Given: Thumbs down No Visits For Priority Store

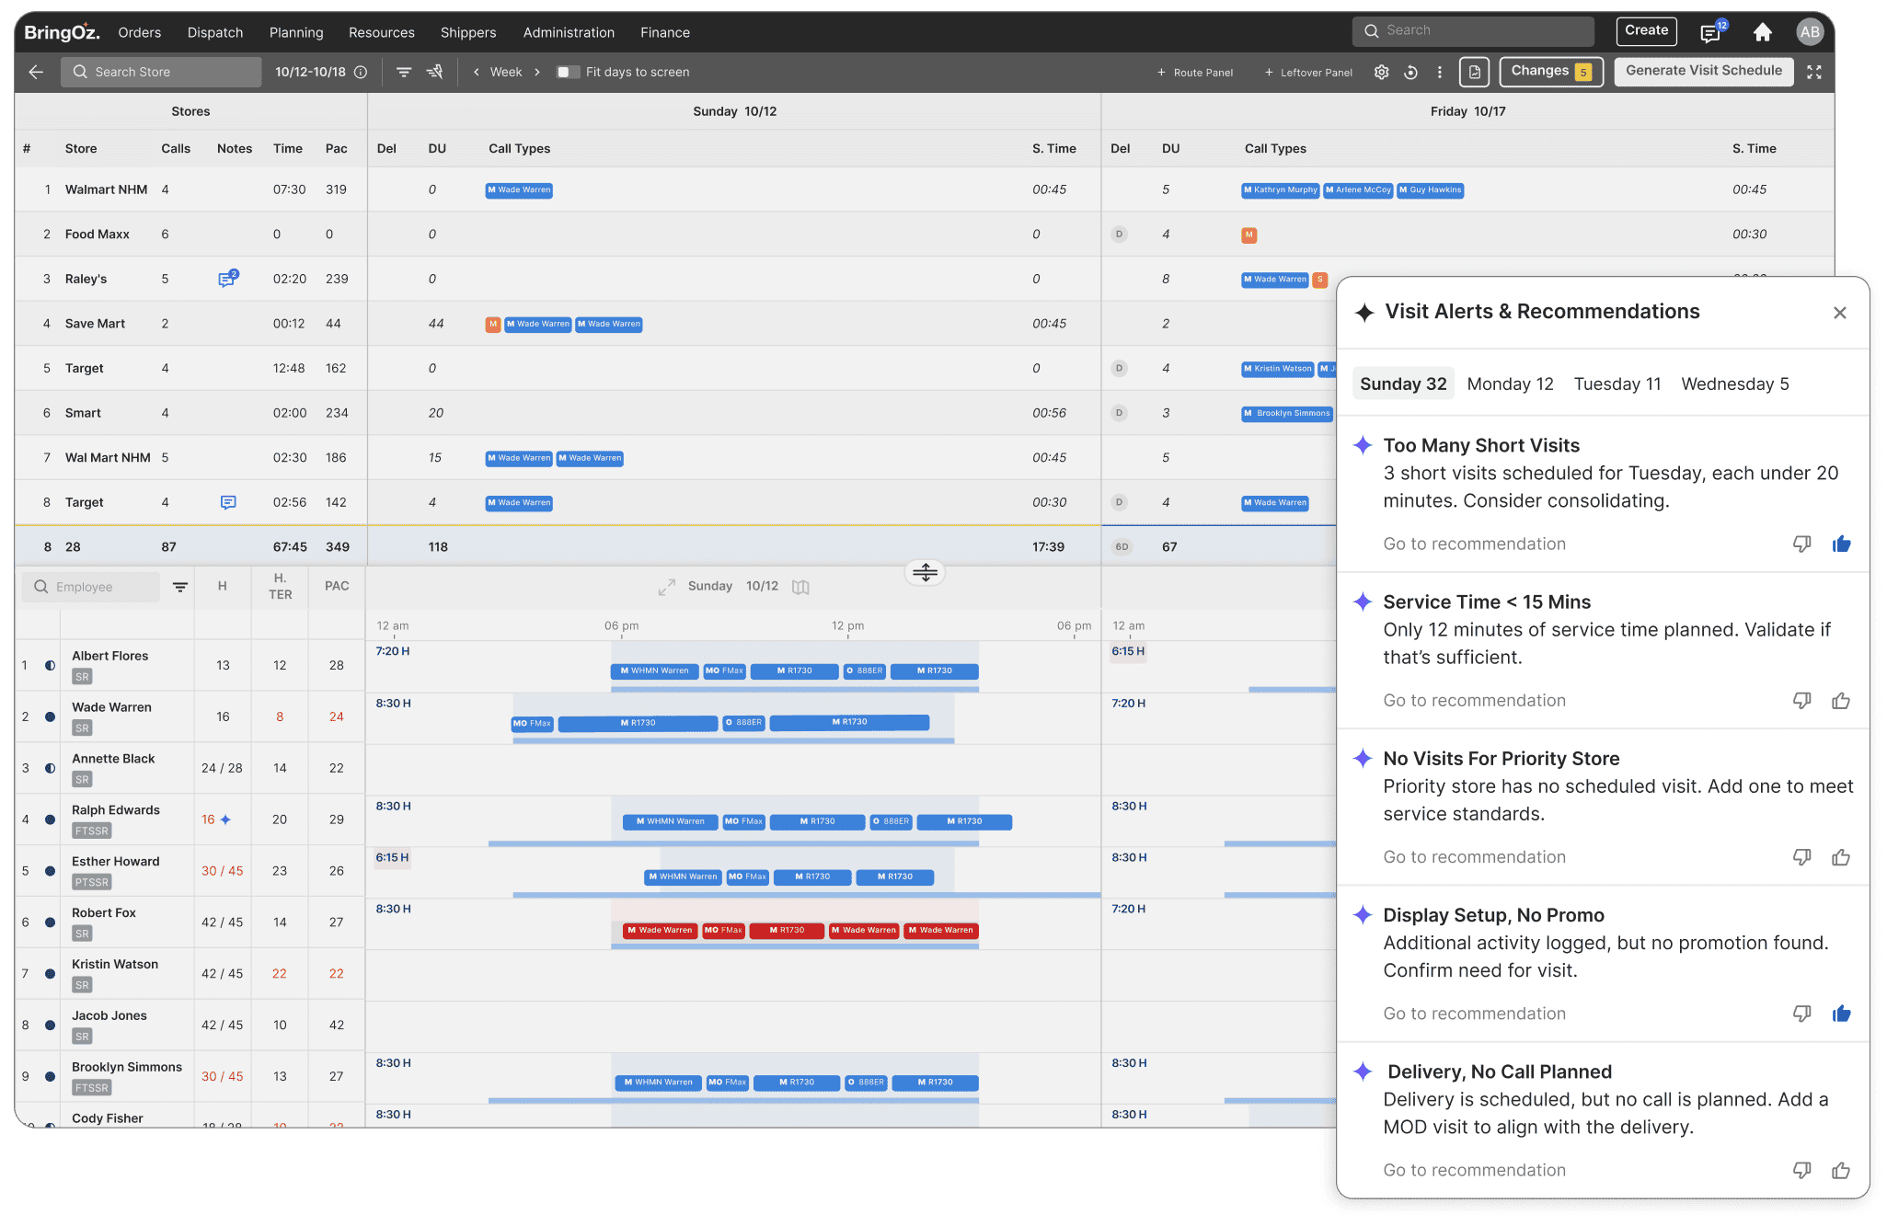Looking at the screenshot, I should pos(1801,857).
